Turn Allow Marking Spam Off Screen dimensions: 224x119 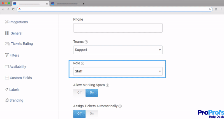coord(79,93)
